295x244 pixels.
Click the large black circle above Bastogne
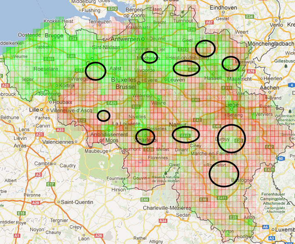[x=224, y=173]
